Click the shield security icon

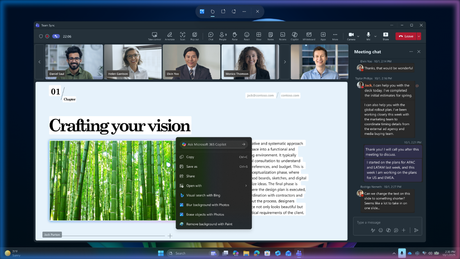click(41, 36)
